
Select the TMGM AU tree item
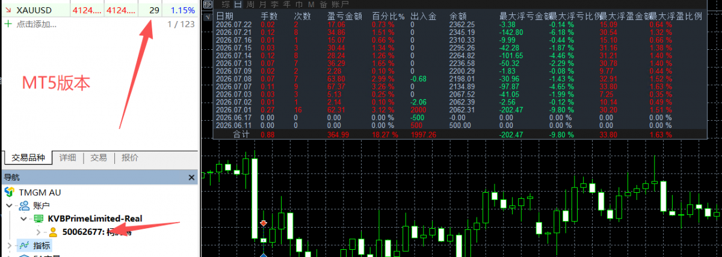[x=40, y=192]
